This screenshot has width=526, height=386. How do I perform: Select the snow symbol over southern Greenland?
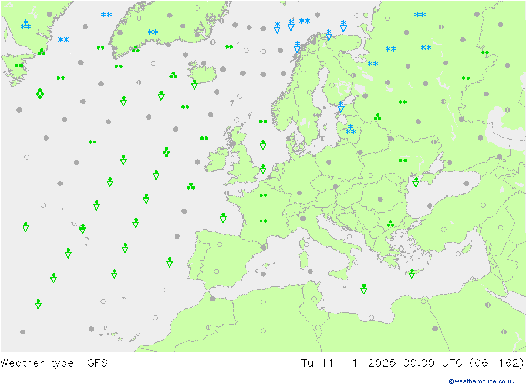click(153, 32)
